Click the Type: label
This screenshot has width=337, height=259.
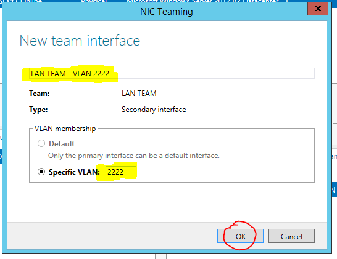[x=38, y=110]
